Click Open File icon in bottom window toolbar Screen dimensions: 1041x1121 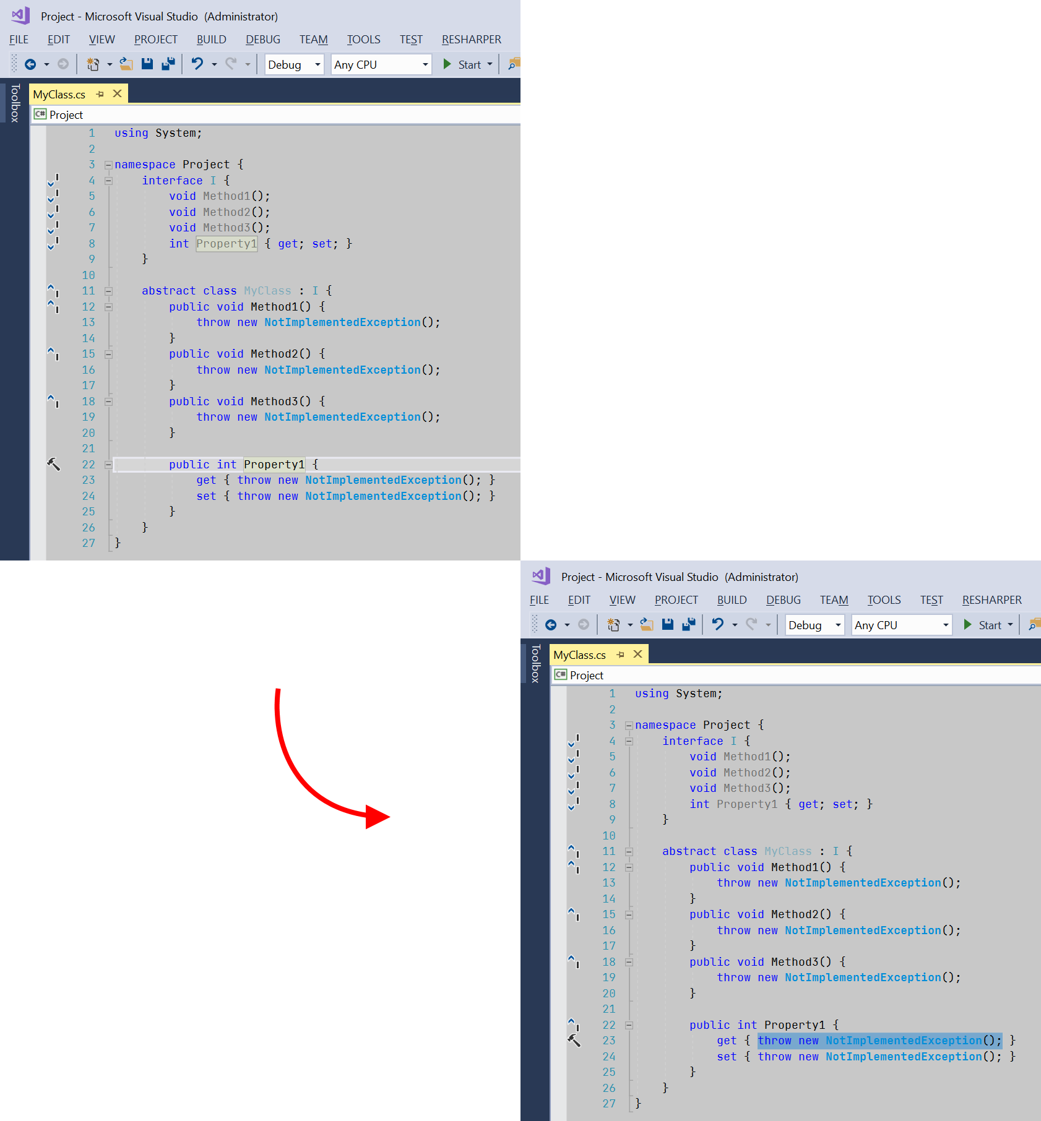pos(647,624)
